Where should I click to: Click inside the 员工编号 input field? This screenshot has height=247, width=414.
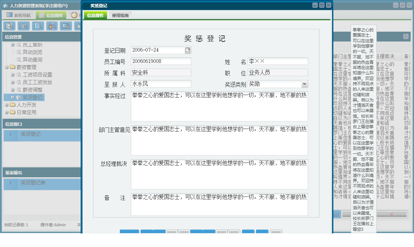click(x=161, y=60)
